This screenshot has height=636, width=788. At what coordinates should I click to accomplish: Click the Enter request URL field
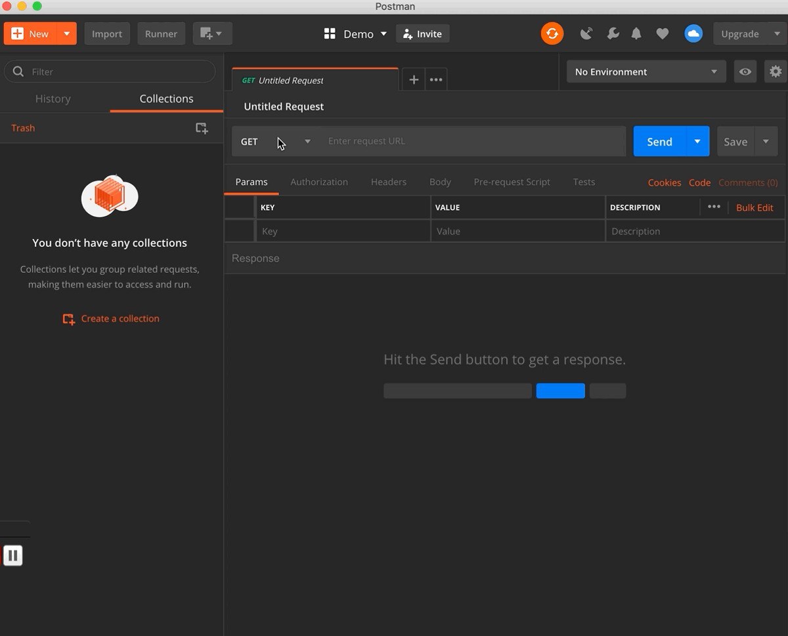click(473, 141)
